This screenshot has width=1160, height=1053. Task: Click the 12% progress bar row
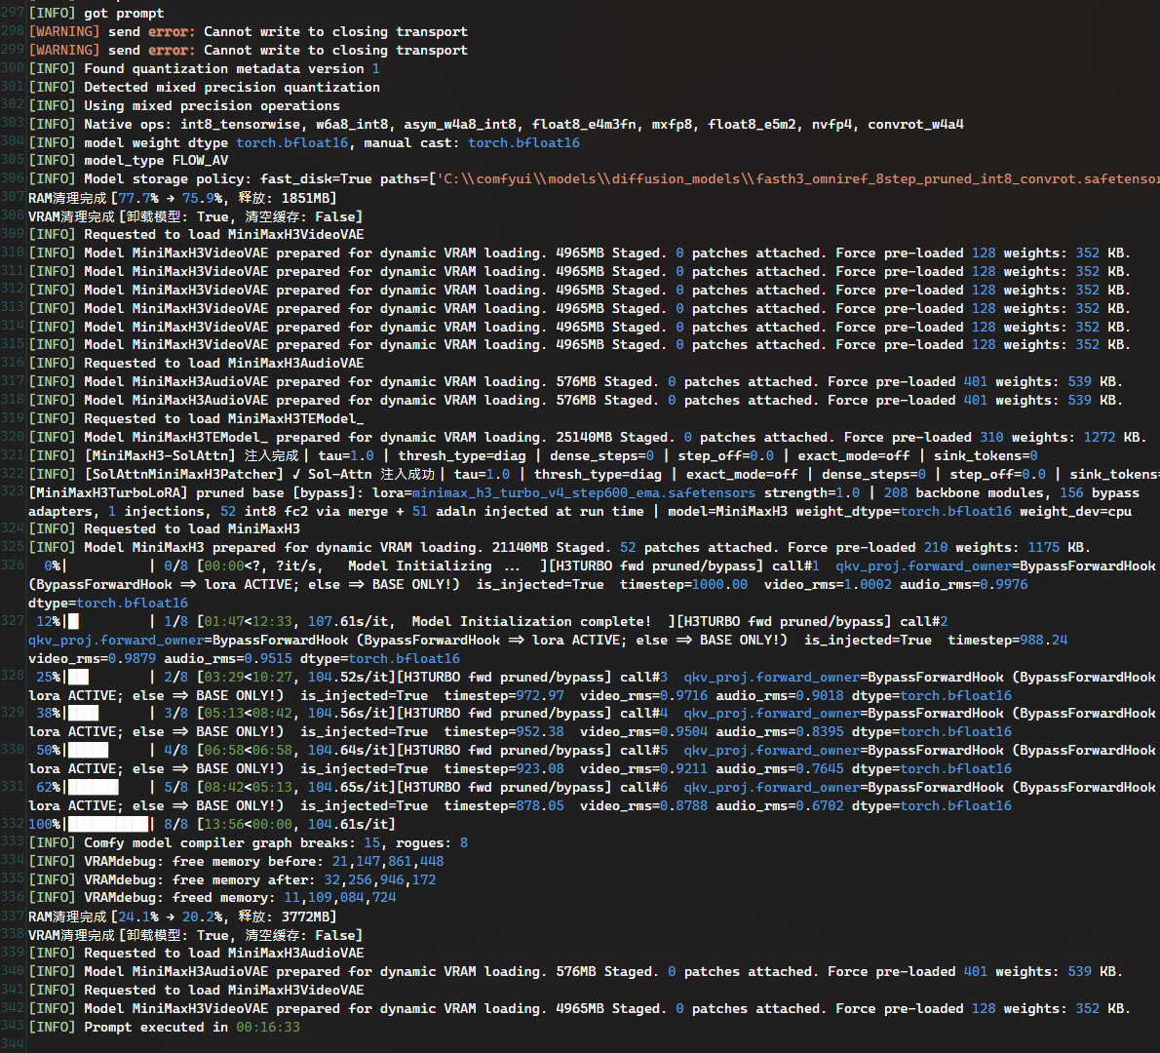point(548,641)
